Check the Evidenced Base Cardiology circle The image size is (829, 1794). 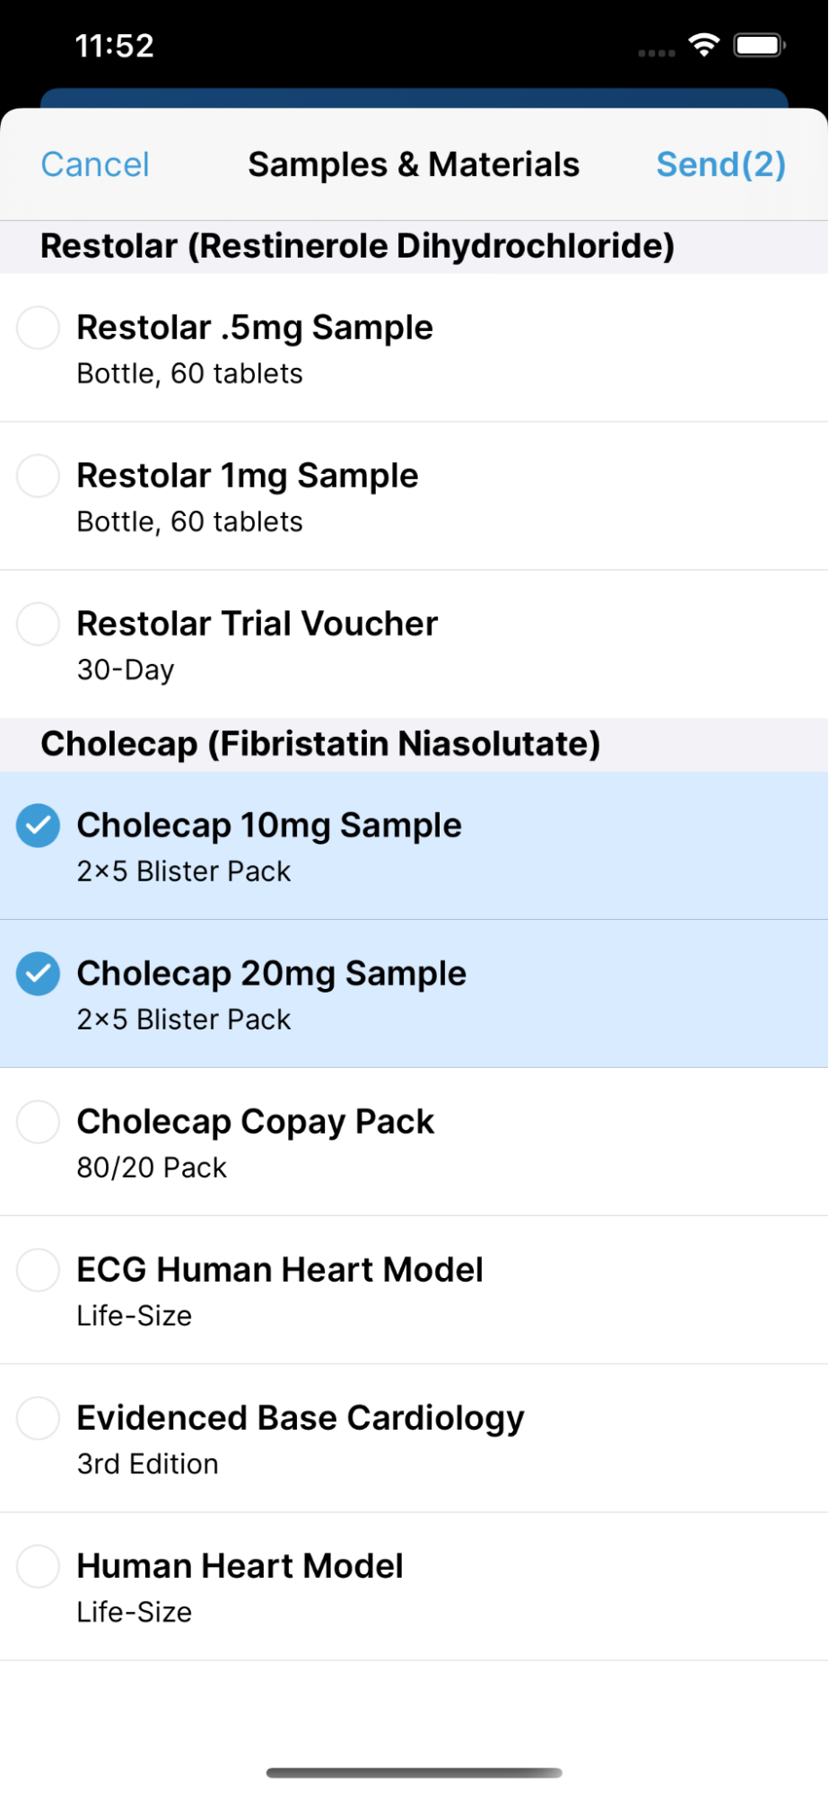[39, 1418]
